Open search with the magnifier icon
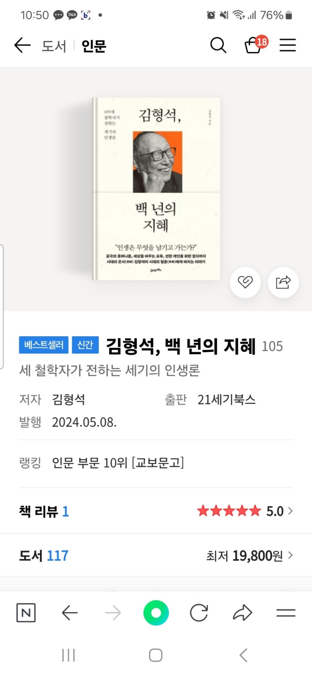Screen dimensions: 312x676 coord(218,45)
